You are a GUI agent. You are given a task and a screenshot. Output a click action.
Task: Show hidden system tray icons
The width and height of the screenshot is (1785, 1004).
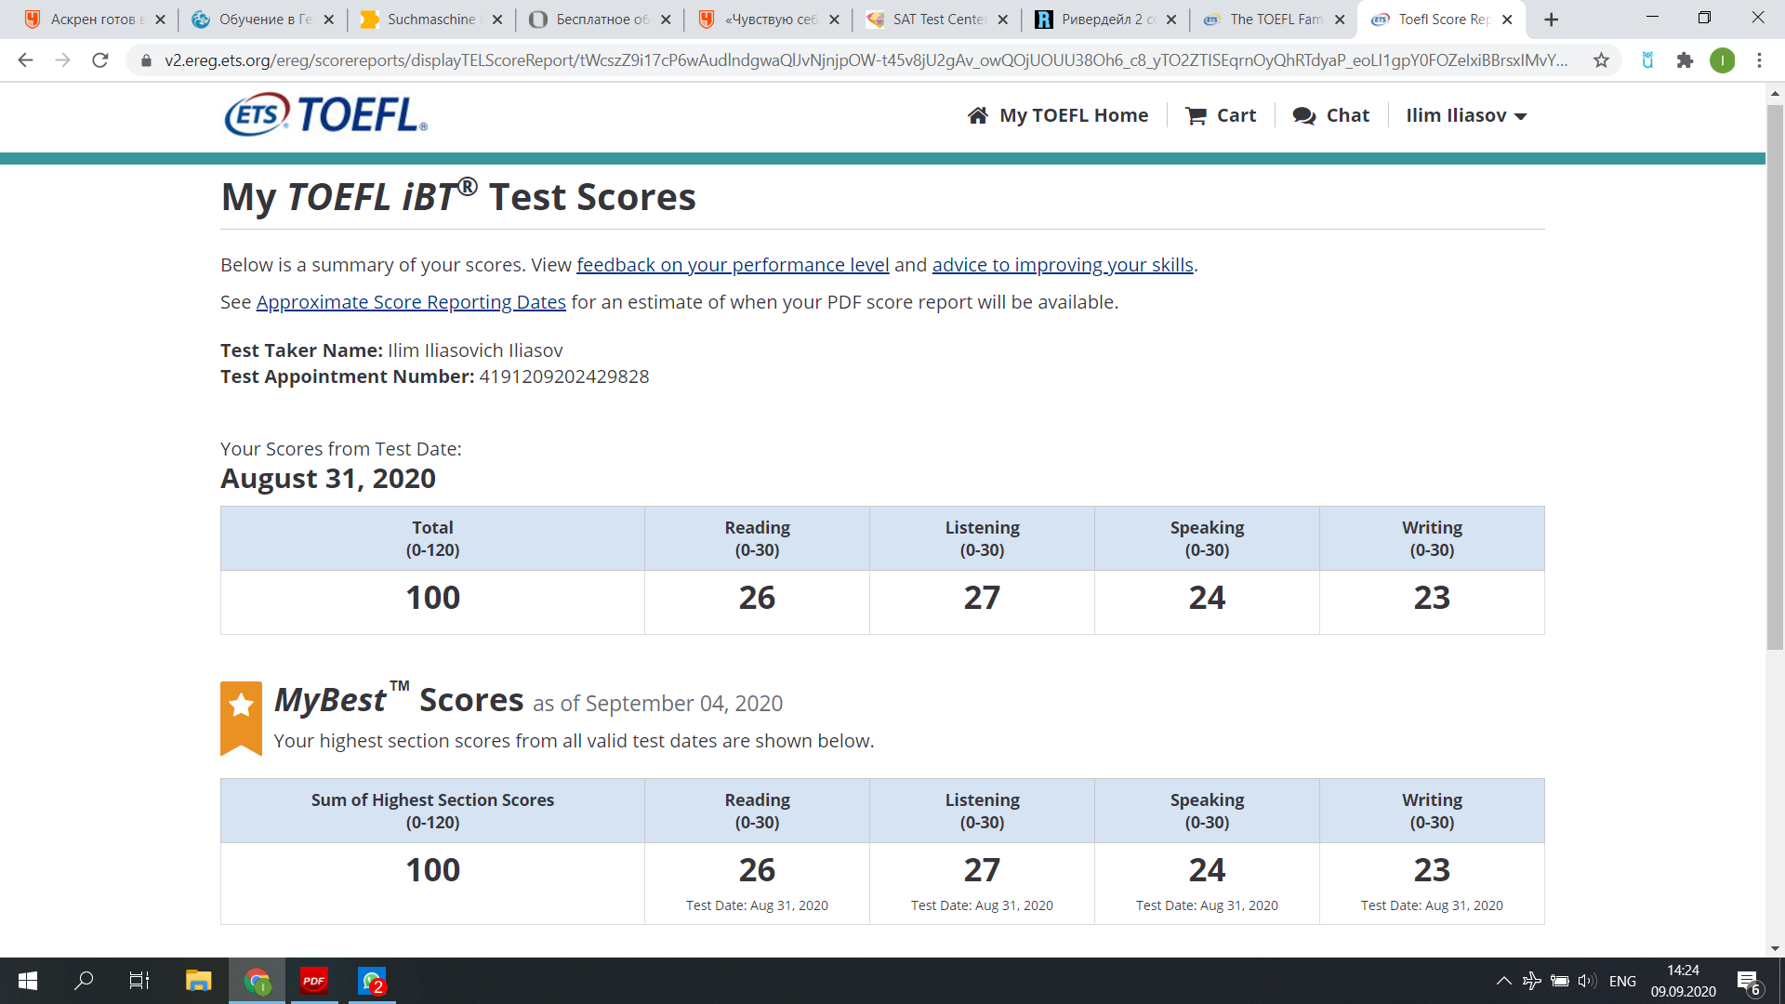pos(1503,981)
